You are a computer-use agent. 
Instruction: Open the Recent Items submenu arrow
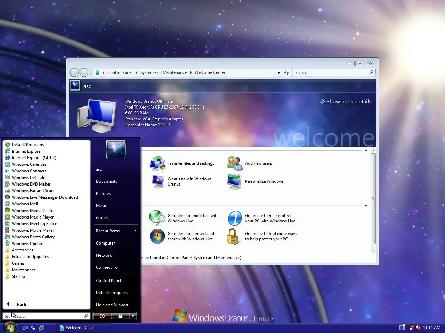[x=135, y=231]
